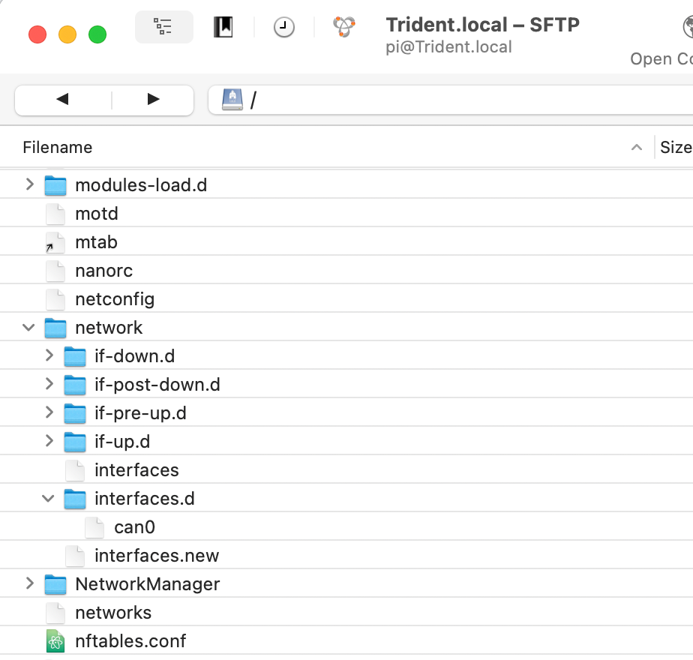The height and width of the screenshot is (660, 693).
Task: Collapse the network folder
Action: [x=28, y=328]
